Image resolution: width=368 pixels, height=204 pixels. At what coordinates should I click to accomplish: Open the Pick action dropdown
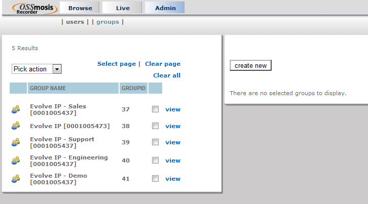(x=36, y=69)
